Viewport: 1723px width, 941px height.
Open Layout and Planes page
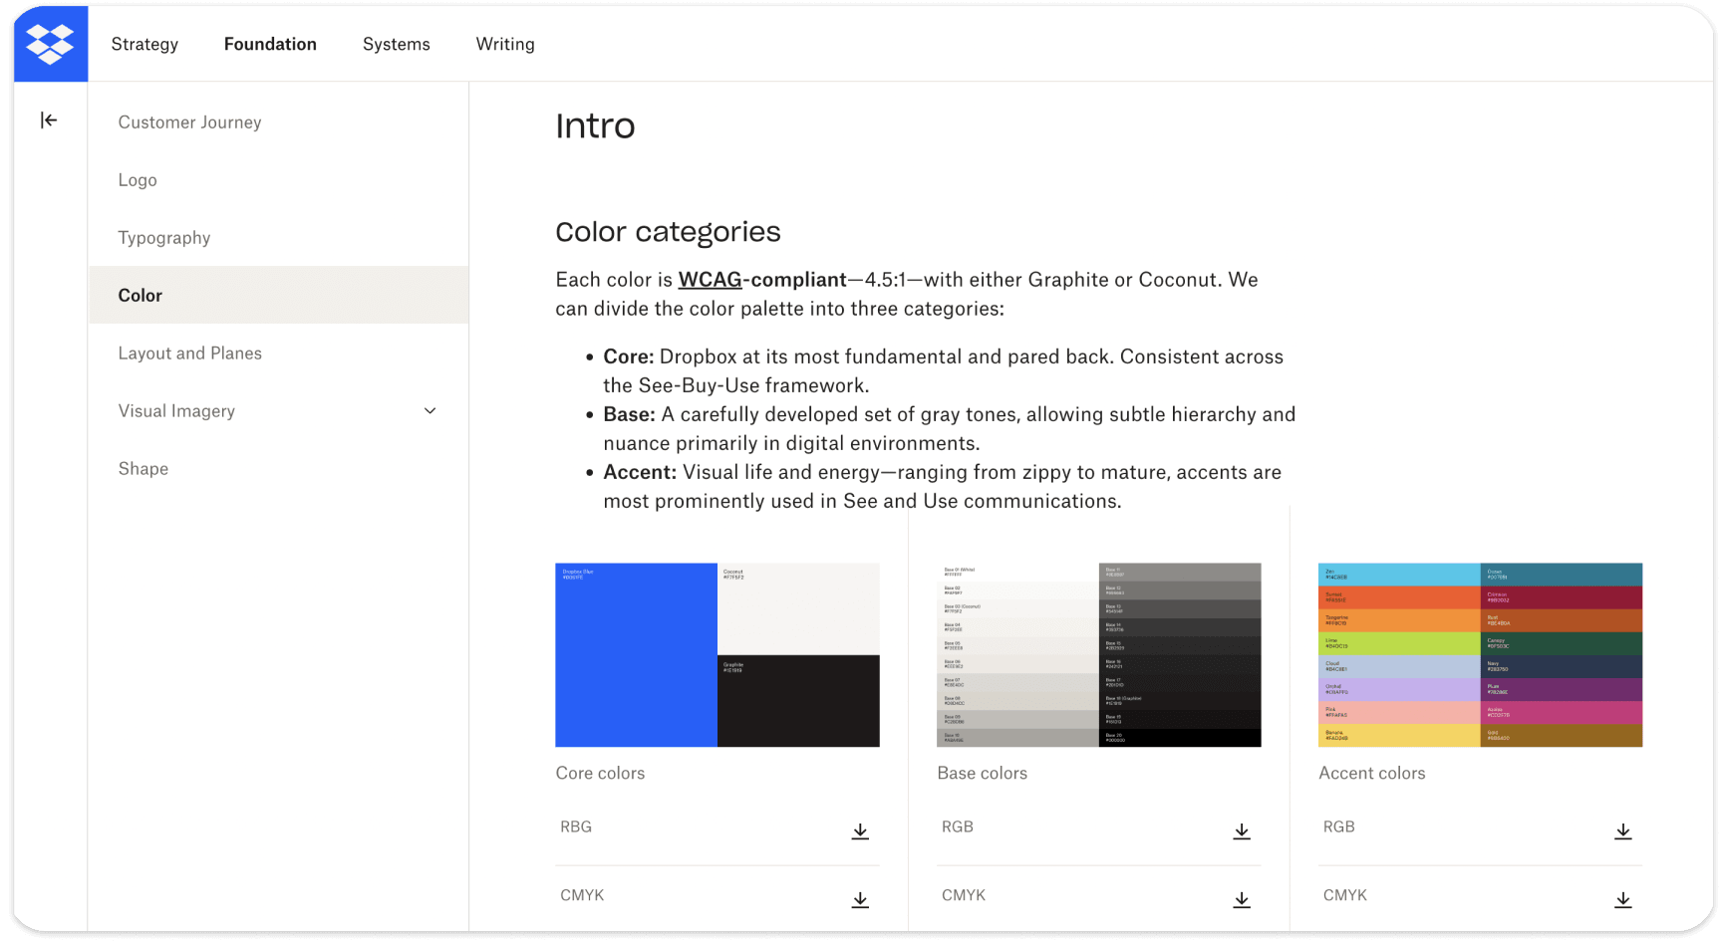pos(189,353)
